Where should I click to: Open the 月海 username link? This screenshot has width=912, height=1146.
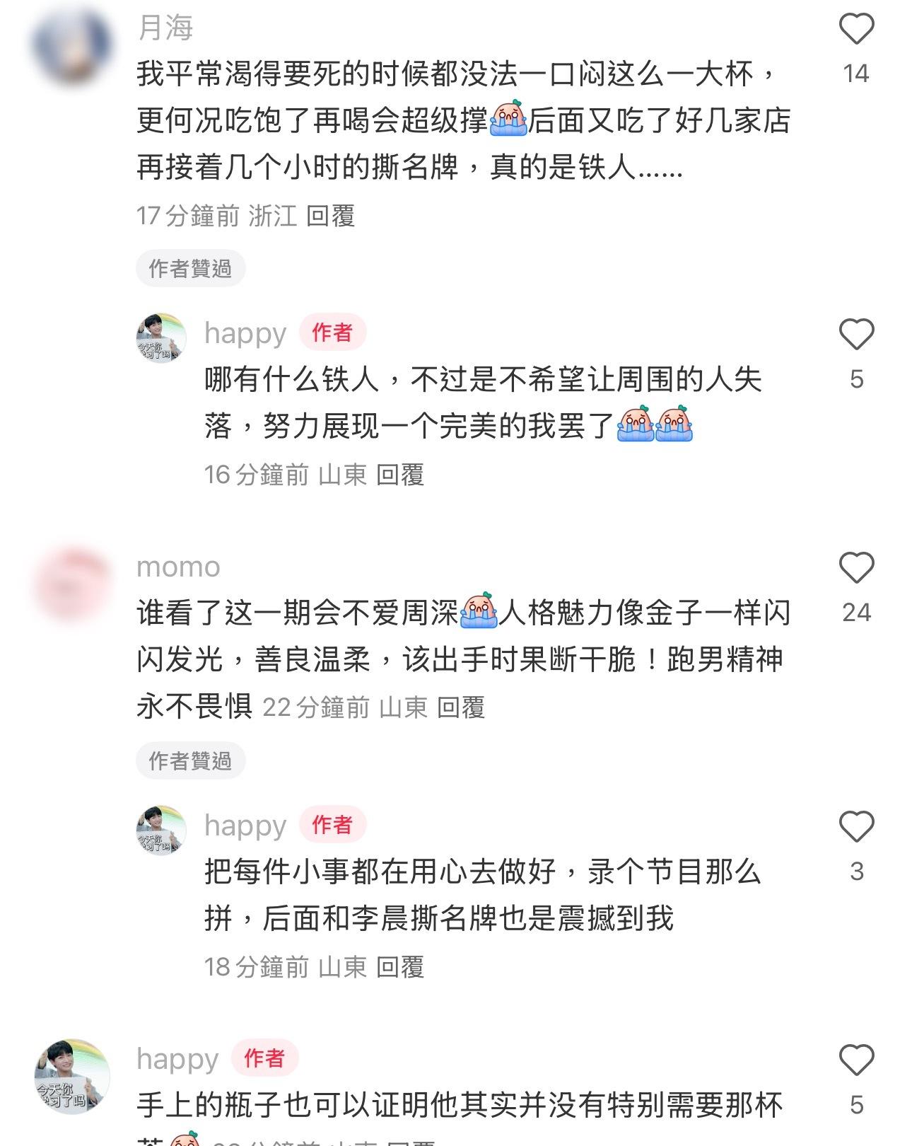pos(165,28)
